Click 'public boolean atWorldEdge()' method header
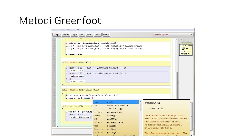This screenshot has width=246, height=138. 77,62
